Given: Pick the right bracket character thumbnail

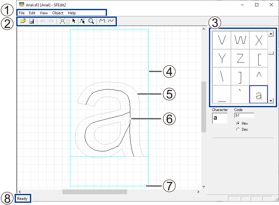Looking at the screenshot, I should coord(240,76).
